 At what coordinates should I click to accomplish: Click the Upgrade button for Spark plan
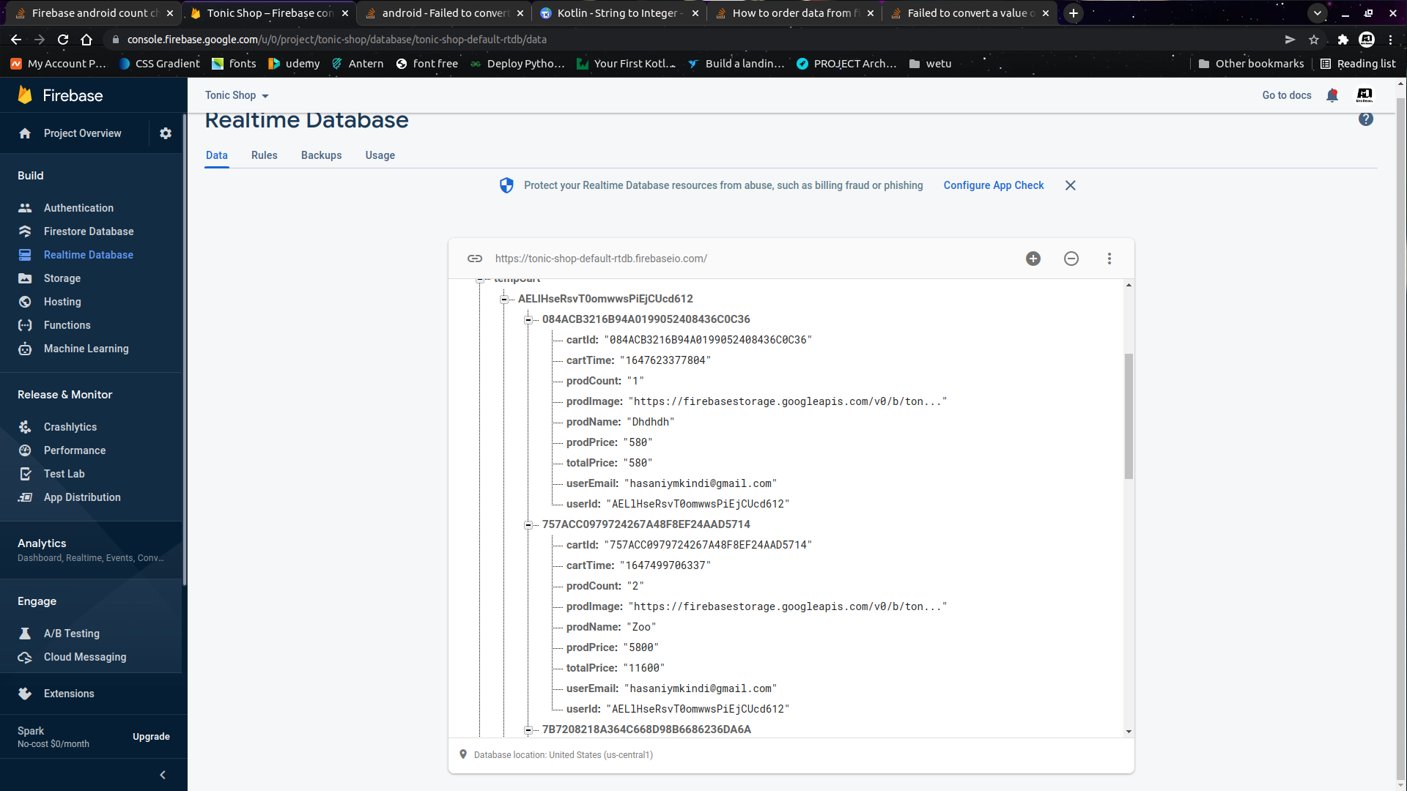152,736
